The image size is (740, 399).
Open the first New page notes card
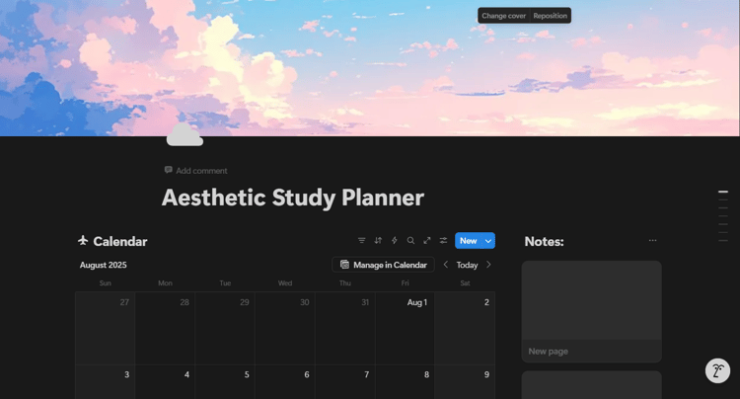click(x=591, y=311)
